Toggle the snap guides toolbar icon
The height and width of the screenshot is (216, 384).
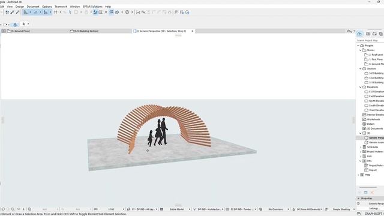coord(36,12)
